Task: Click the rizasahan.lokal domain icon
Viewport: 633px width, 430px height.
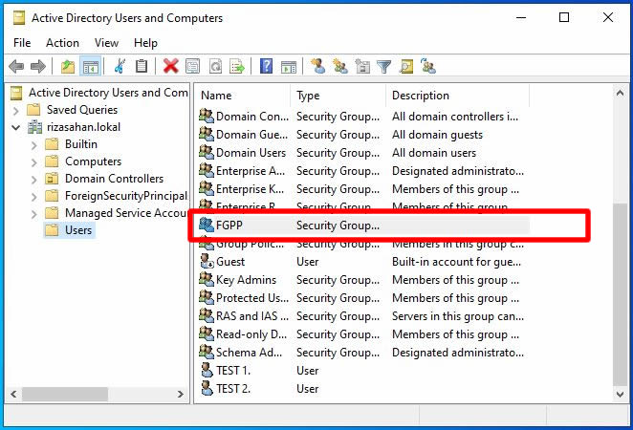Action: click(34, 127)
